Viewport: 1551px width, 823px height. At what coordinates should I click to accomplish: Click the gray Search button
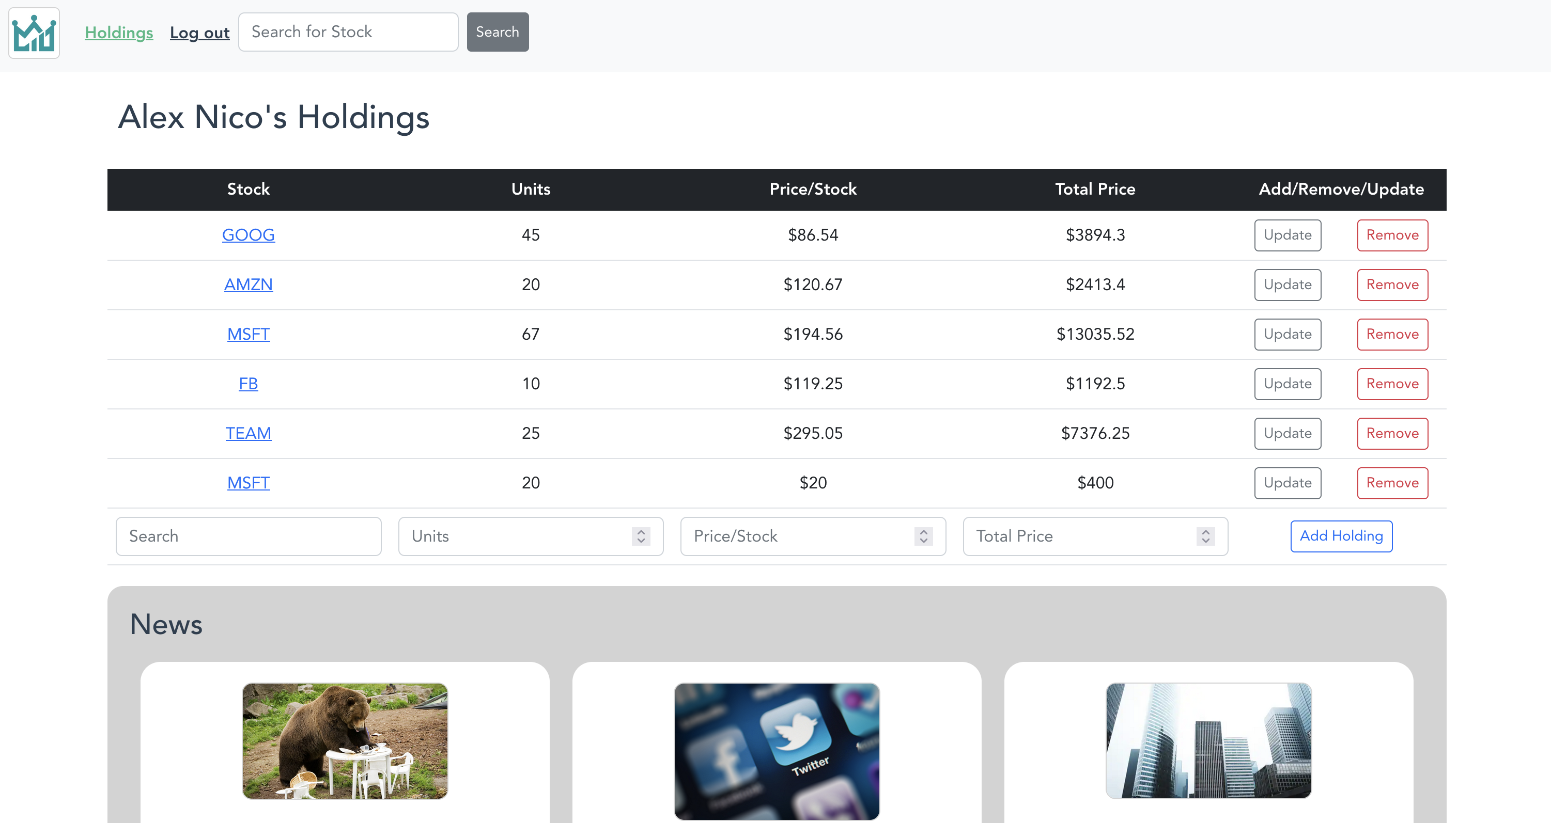498,32
